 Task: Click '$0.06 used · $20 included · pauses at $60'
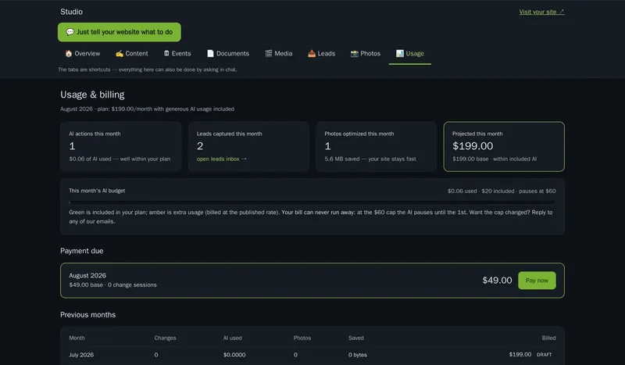pos(502,191)
